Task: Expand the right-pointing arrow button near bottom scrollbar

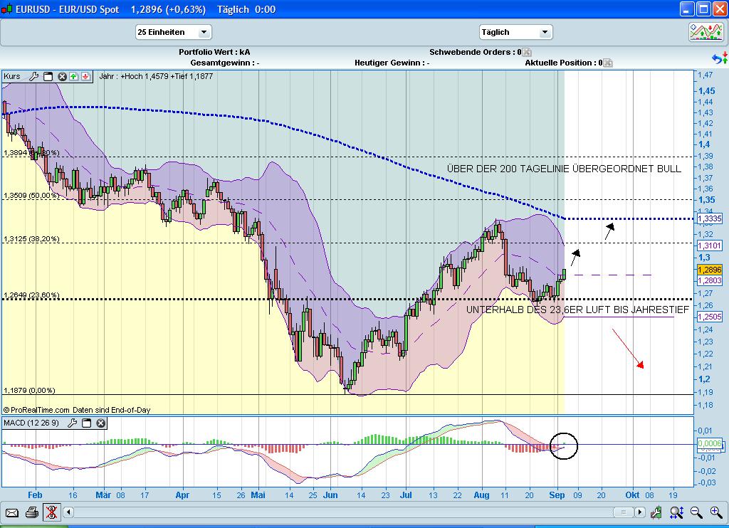Action: click(639, 512)
